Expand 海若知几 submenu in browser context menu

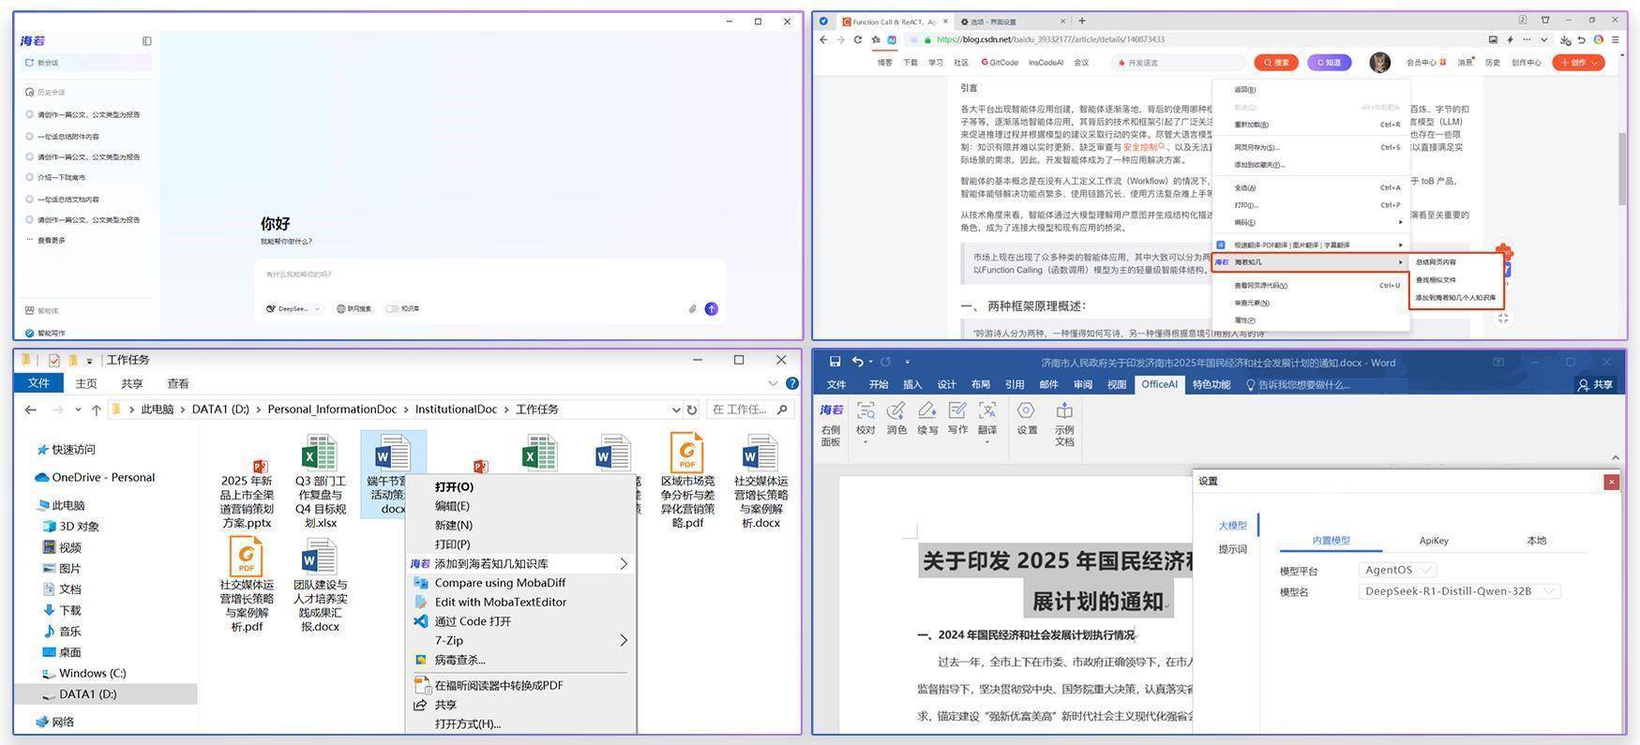tap(1311, 262)
